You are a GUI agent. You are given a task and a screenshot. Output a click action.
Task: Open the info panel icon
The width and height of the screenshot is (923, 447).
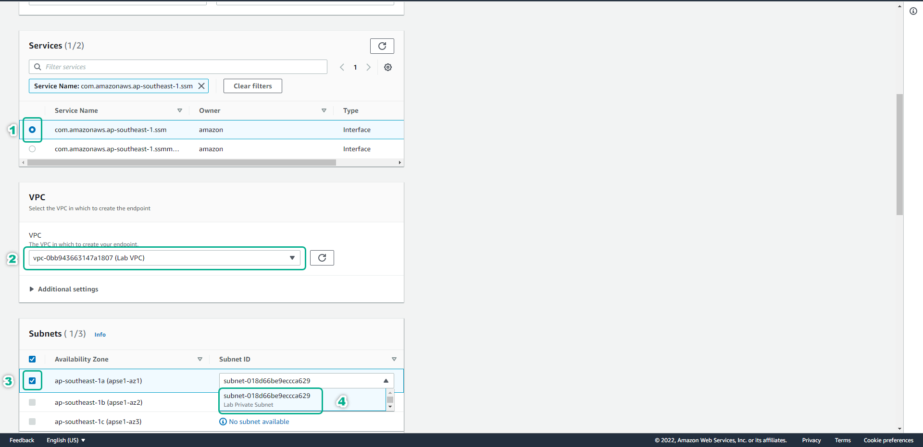[x=913, y=11]
